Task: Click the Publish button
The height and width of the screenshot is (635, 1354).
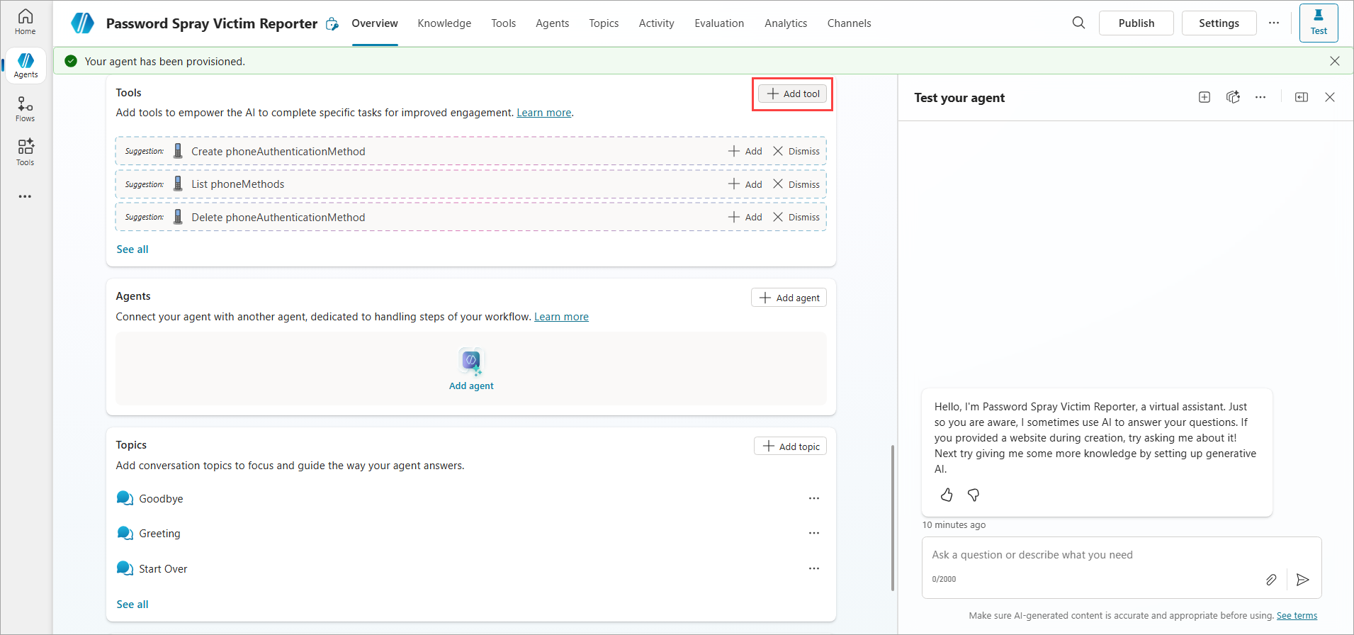Action: coord(1136,23)
